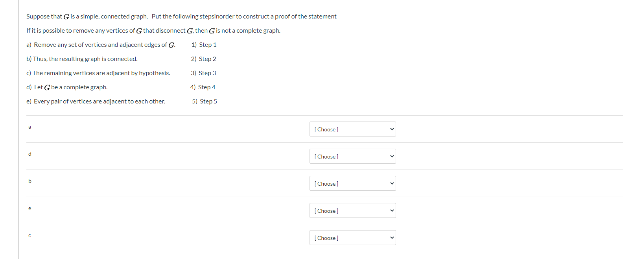
Task: Open the Choose dropdown for row a
Action: click(352, 129)
